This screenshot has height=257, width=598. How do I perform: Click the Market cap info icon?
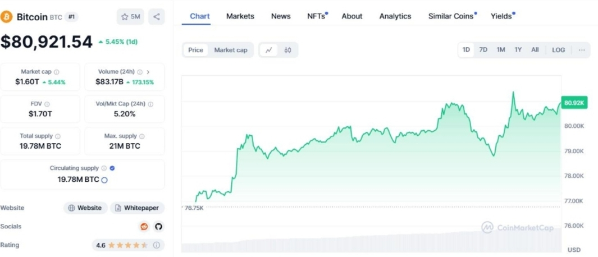[57, 72]
